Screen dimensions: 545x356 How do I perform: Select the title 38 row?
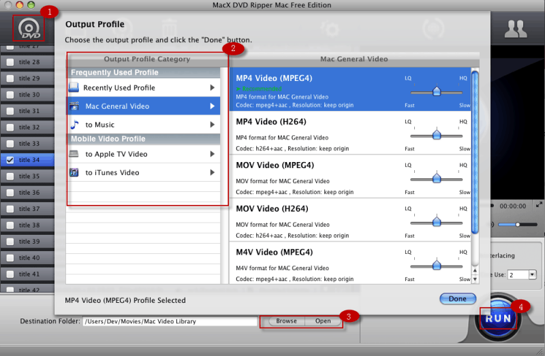pos(27,225)
